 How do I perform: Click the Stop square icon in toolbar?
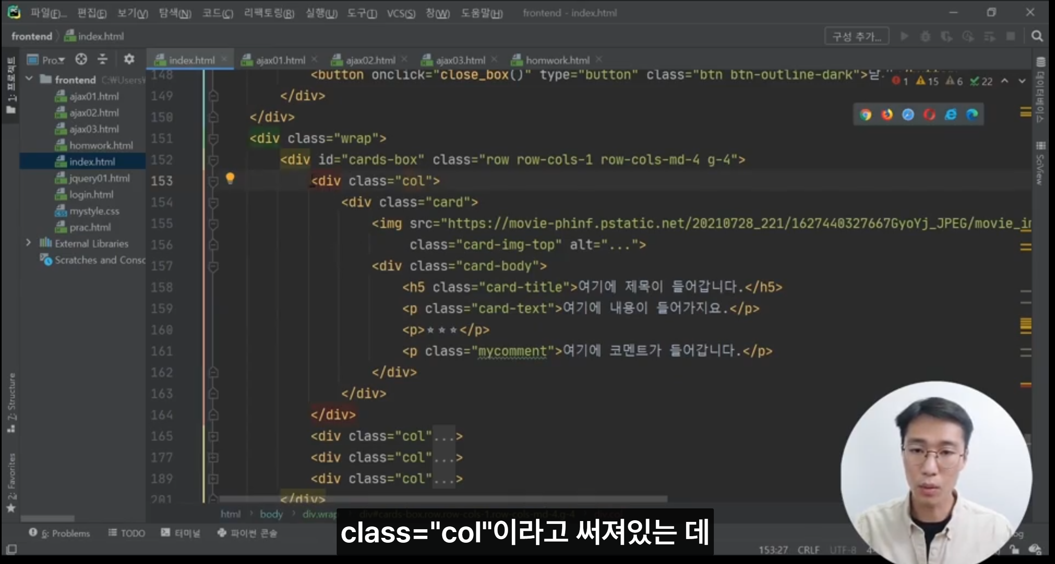[x=1010, y=36]
